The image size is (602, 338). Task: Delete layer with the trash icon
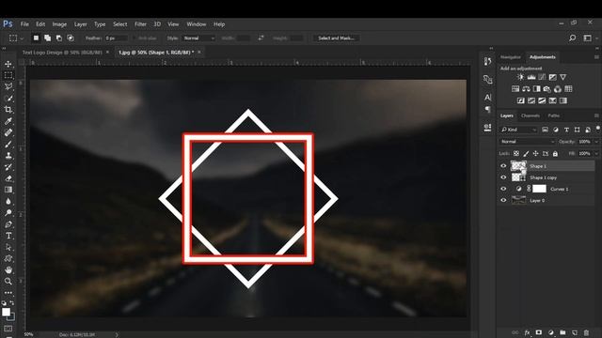(586, 332)
